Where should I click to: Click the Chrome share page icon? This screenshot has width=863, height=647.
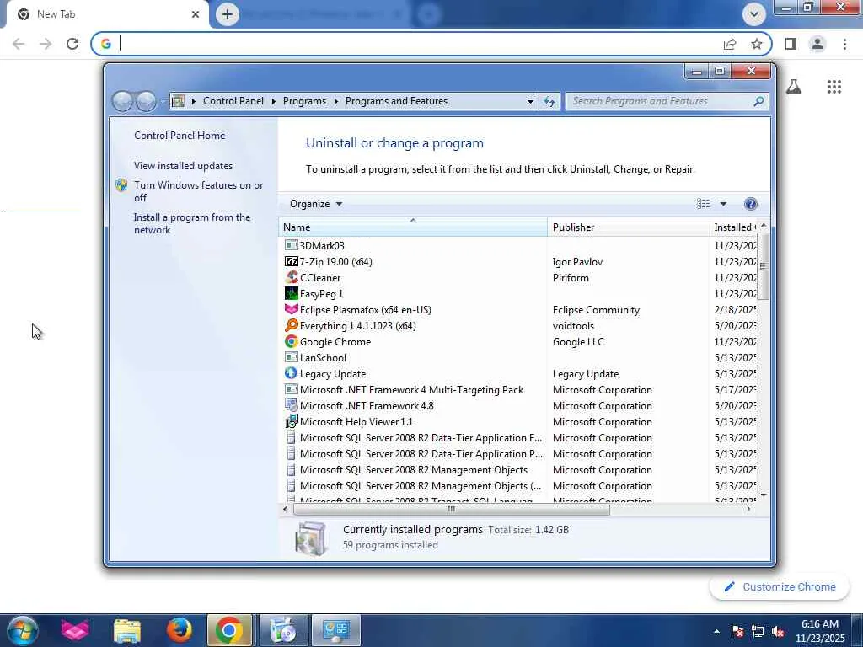[730, 44]
